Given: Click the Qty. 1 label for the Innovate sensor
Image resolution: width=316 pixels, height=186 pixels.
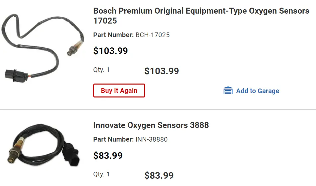Looking at the screenshot, I should pos(101,174).
